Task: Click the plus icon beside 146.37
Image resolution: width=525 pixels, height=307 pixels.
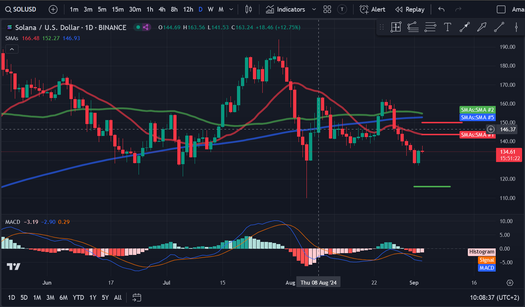Action: tap(491, 129)
